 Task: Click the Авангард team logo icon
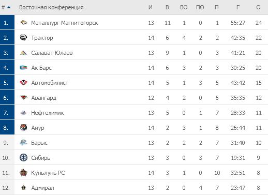tap(23, 98)
